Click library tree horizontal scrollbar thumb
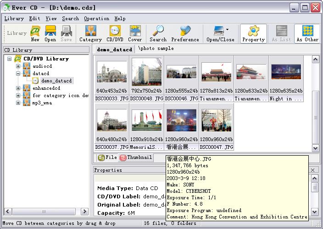The width and height of the screenshot is (323, 229). coord(44,211)
